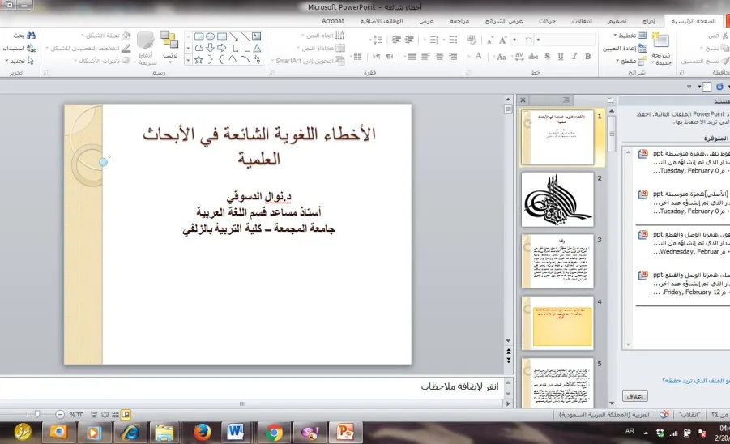
Task: Select slide 2 calligraphy thumbnail
Action: pyautogui.click(x=557, y=199)
